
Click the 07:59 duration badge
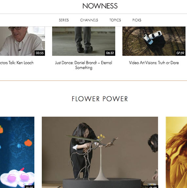[x=180, y=53]
